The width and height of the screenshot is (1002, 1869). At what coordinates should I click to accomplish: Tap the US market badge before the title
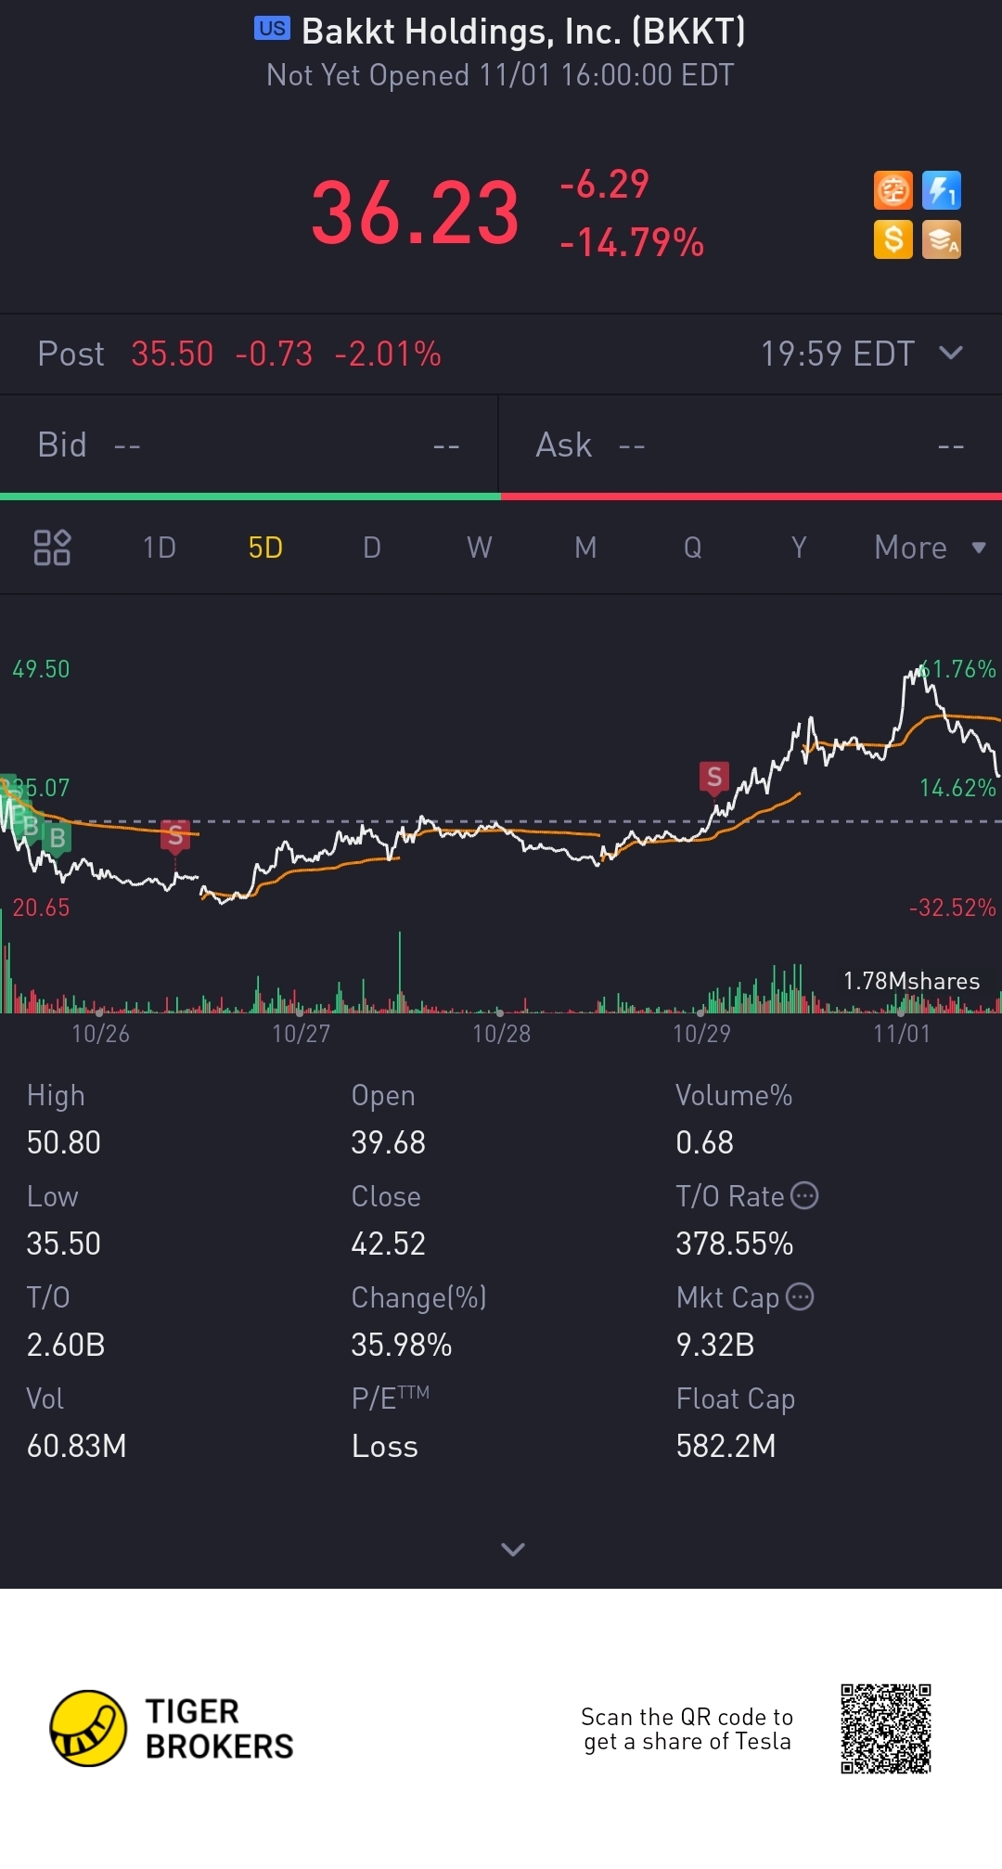[x=272, y=29]
